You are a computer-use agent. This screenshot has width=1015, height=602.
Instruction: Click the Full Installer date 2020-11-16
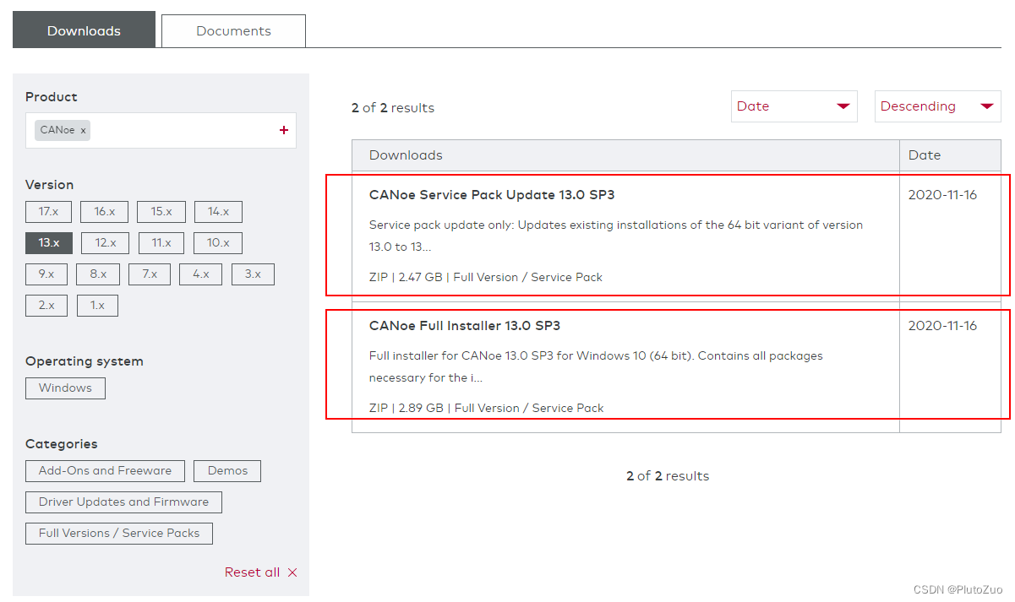coord(942,326)
